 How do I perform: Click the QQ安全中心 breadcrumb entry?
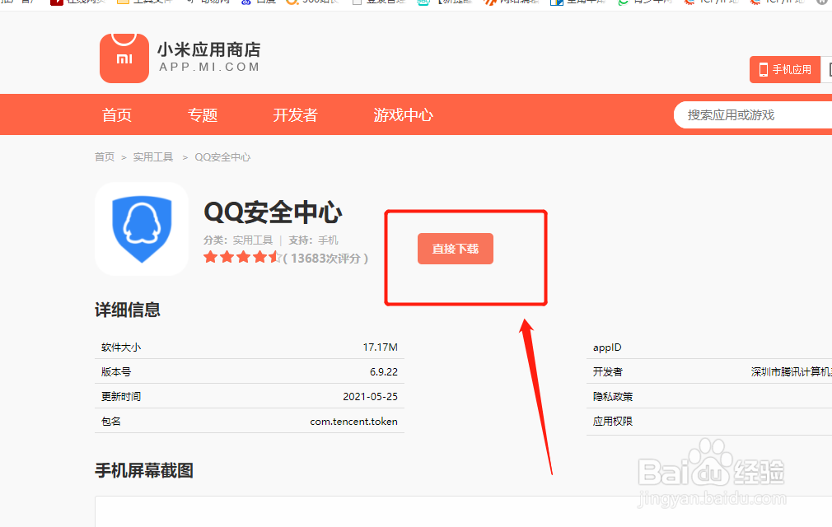pyautogui.click(x=222, y=157)
